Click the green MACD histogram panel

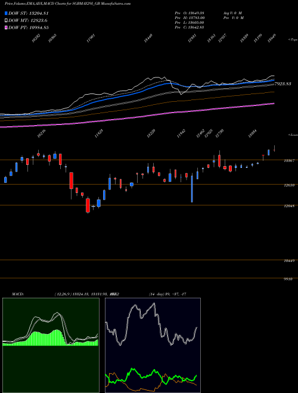(x=51, y=345)
